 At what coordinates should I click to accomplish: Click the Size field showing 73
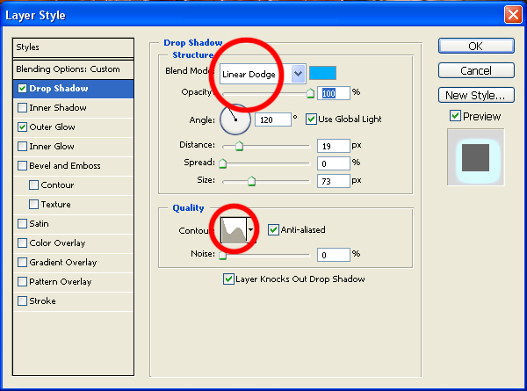click(334, 181)
